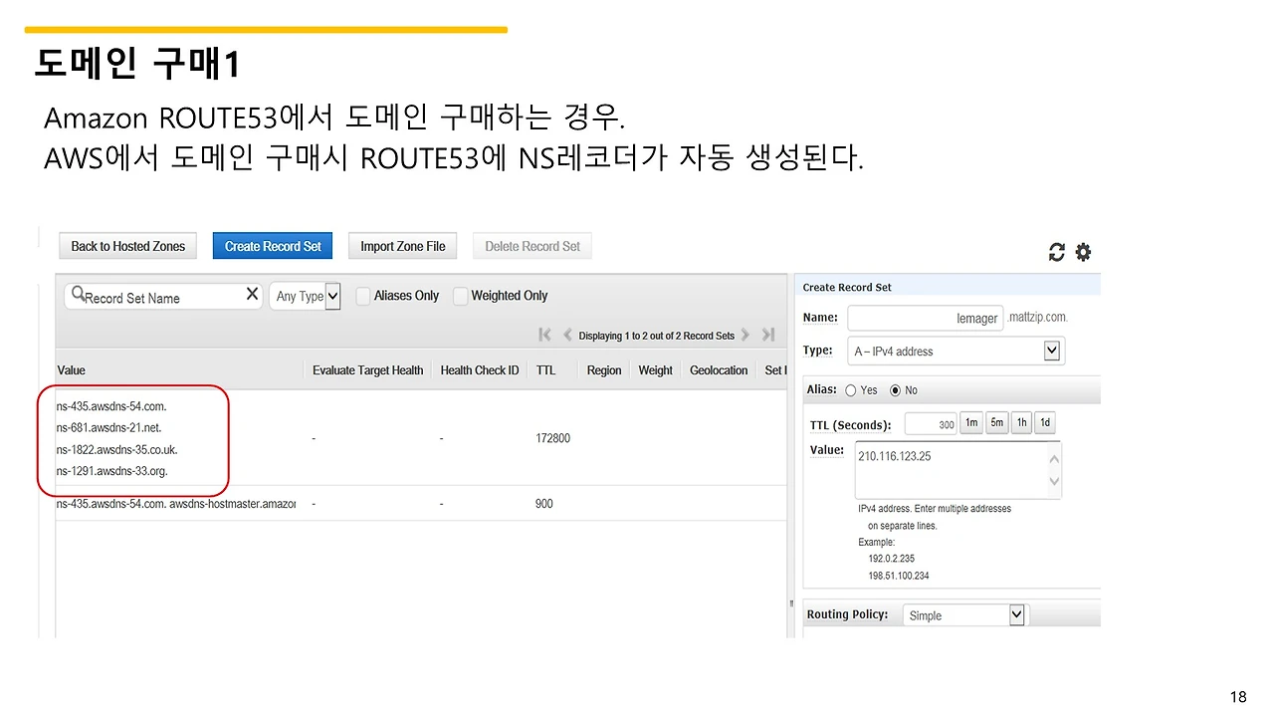1274x717 pixels.
Task: Open the Routing Policy dropdown showing Simple
Action: 963,615
